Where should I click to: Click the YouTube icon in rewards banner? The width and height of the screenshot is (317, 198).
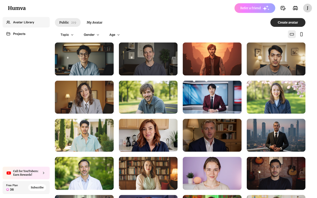9,173
